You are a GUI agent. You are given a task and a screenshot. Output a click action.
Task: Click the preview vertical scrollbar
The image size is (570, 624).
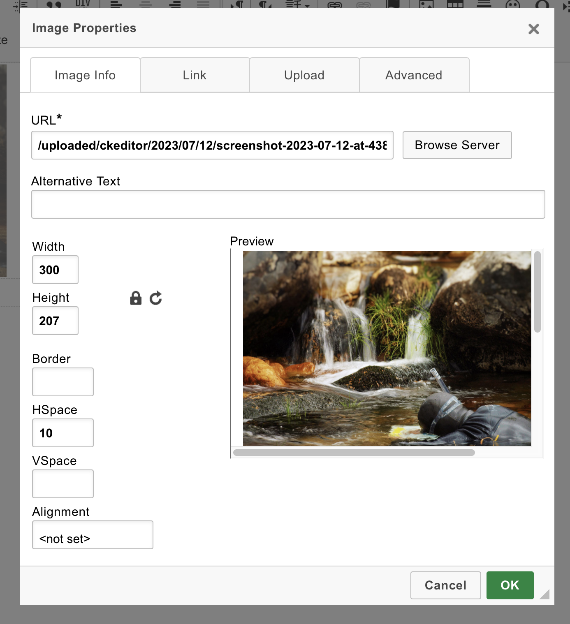click(537, 291)
